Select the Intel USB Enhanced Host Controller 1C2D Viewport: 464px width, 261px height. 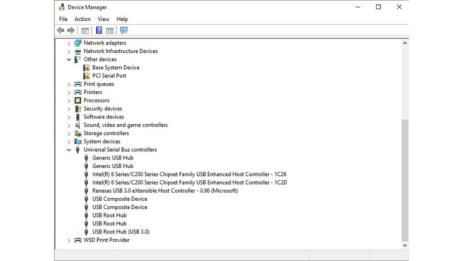pyautogui.click(x=189, y=183)
